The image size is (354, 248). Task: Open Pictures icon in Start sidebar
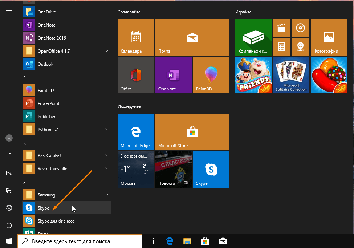(9, 173)
